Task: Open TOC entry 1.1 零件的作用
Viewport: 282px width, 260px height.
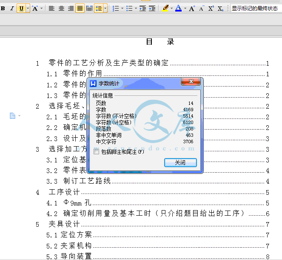Action: (158, 74)
